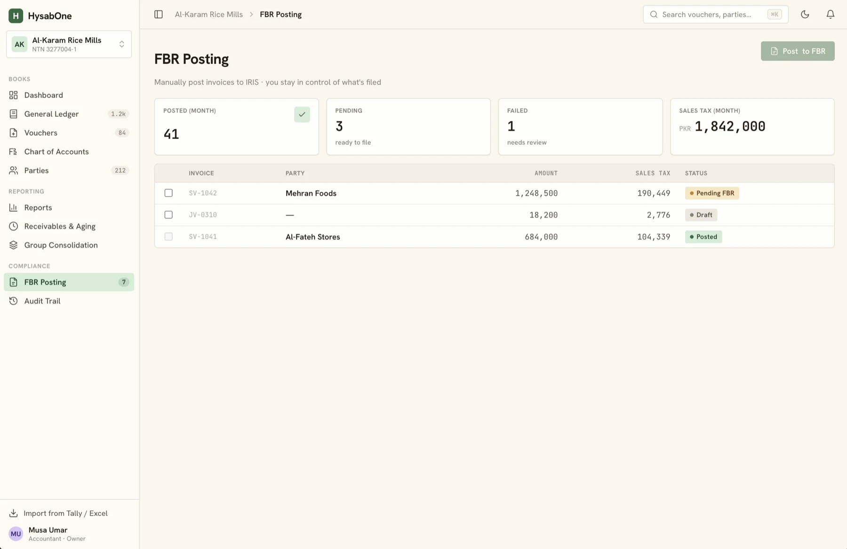Click the Invoice column header
Image resolution: width=847 pixels, height=549 pixels.
[201, 173]
